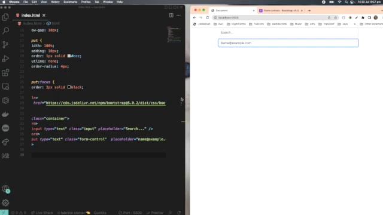Open the Profiles menu in menu bar
This screenshot has width=383, height=215.
[86, 2]
